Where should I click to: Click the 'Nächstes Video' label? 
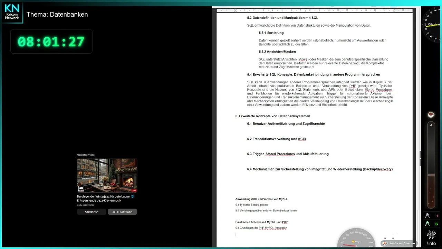pos(86,155)
